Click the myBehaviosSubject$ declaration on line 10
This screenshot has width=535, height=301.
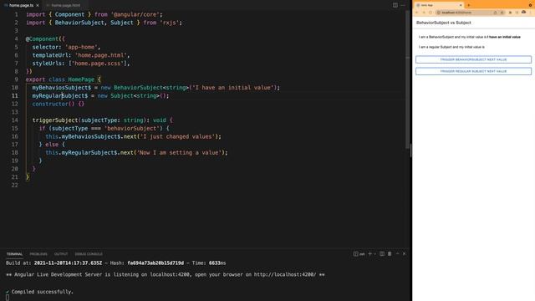click(62, 87)
